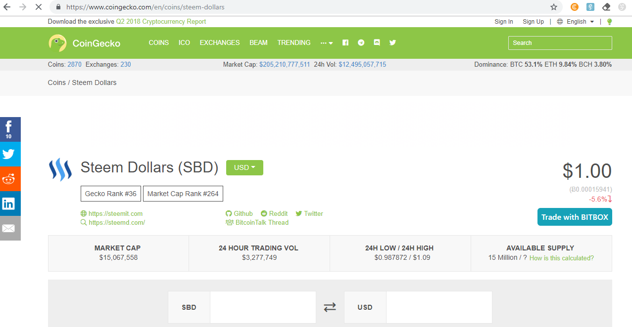Click the CoinGecko gecko logo

click(x=57, y=43)
